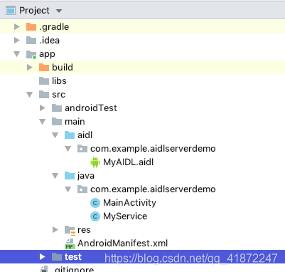
Task: Click the AndroidManifest.xml manifest icon
Action: tap(70, 244)
